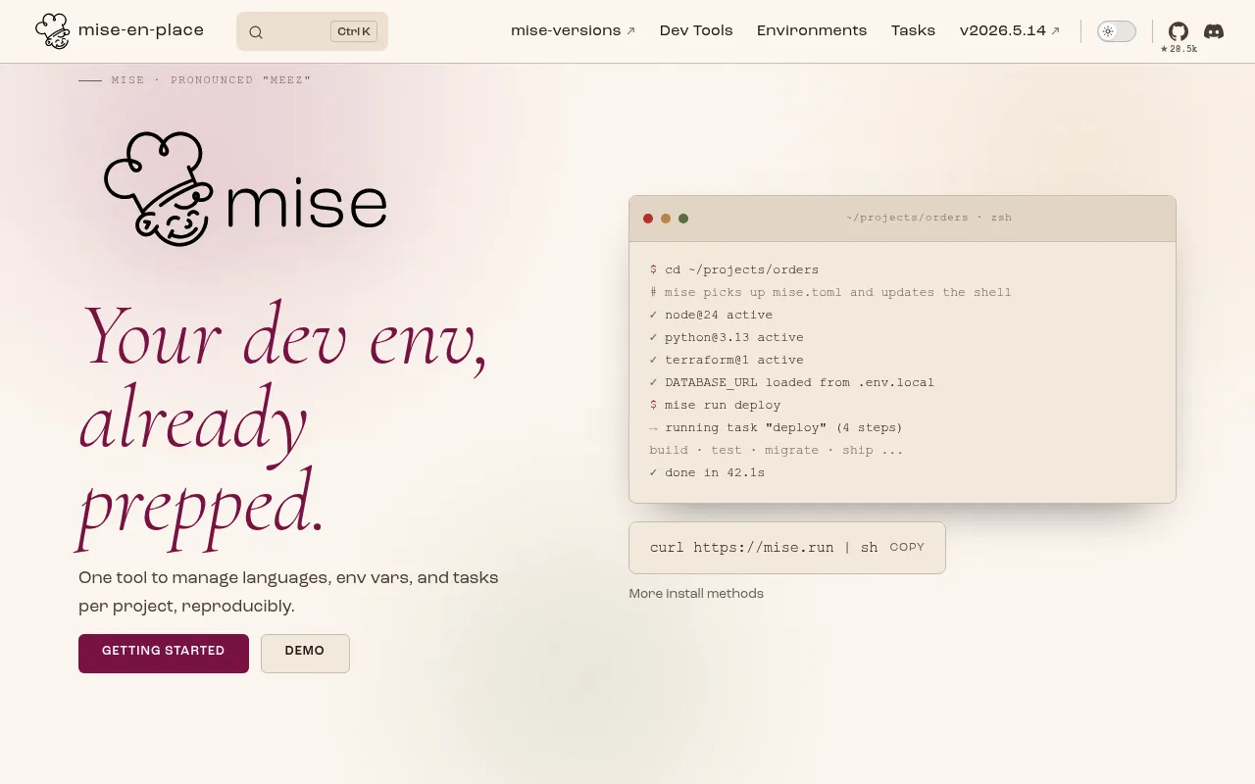
Task: Click the Getting Started button
Action: pos(164,654)
